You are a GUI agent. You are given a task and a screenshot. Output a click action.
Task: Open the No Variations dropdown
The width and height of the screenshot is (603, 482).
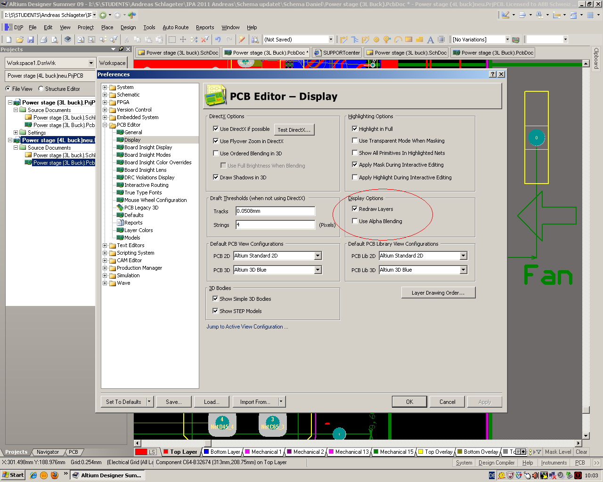[507, 40]
